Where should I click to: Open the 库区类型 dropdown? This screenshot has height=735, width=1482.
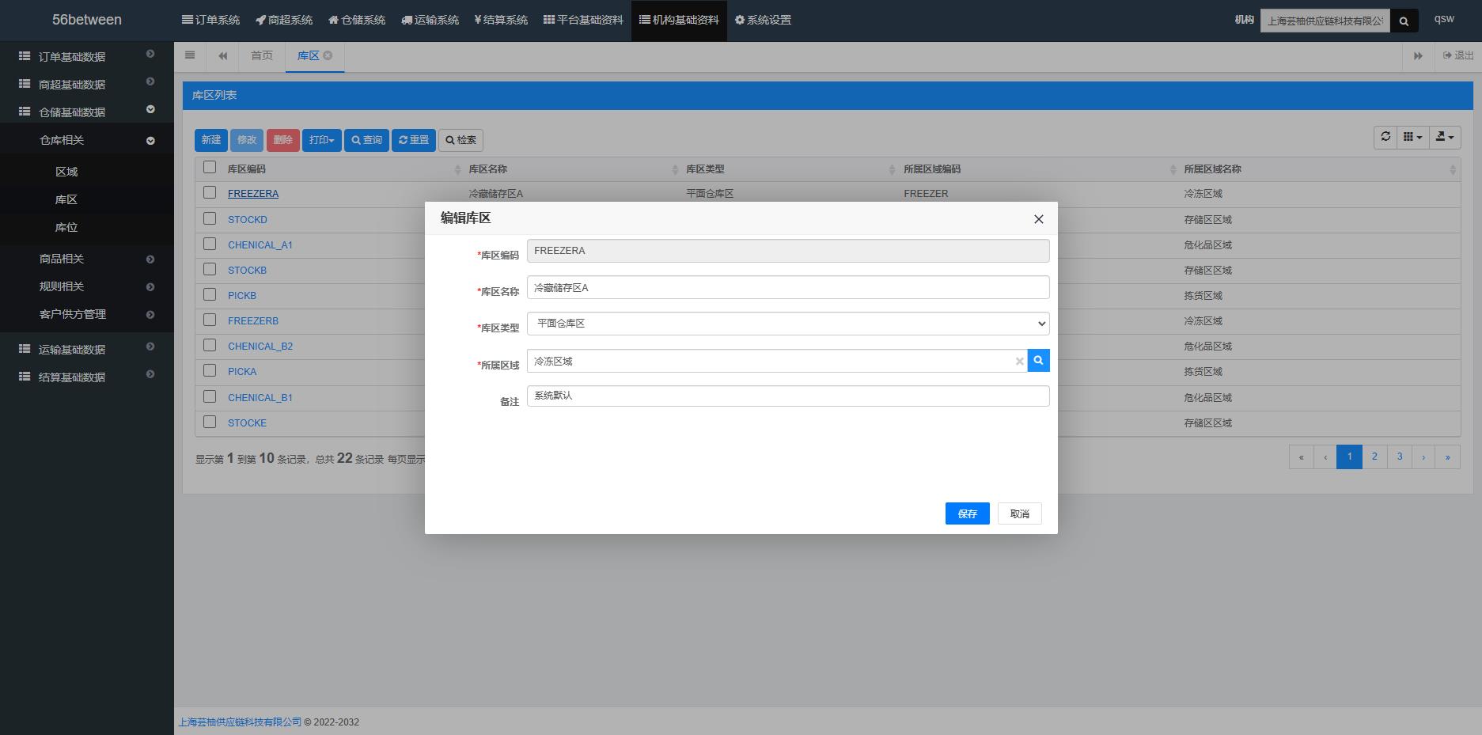pyautogui.click(x=788, y=324)
